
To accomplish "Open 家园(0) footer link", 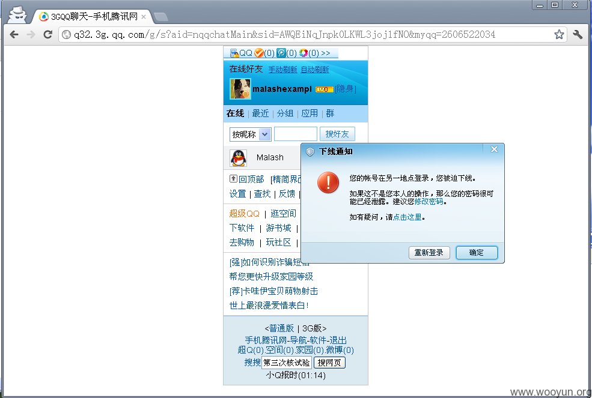I will pyautogui.click(x=310, y=350).
